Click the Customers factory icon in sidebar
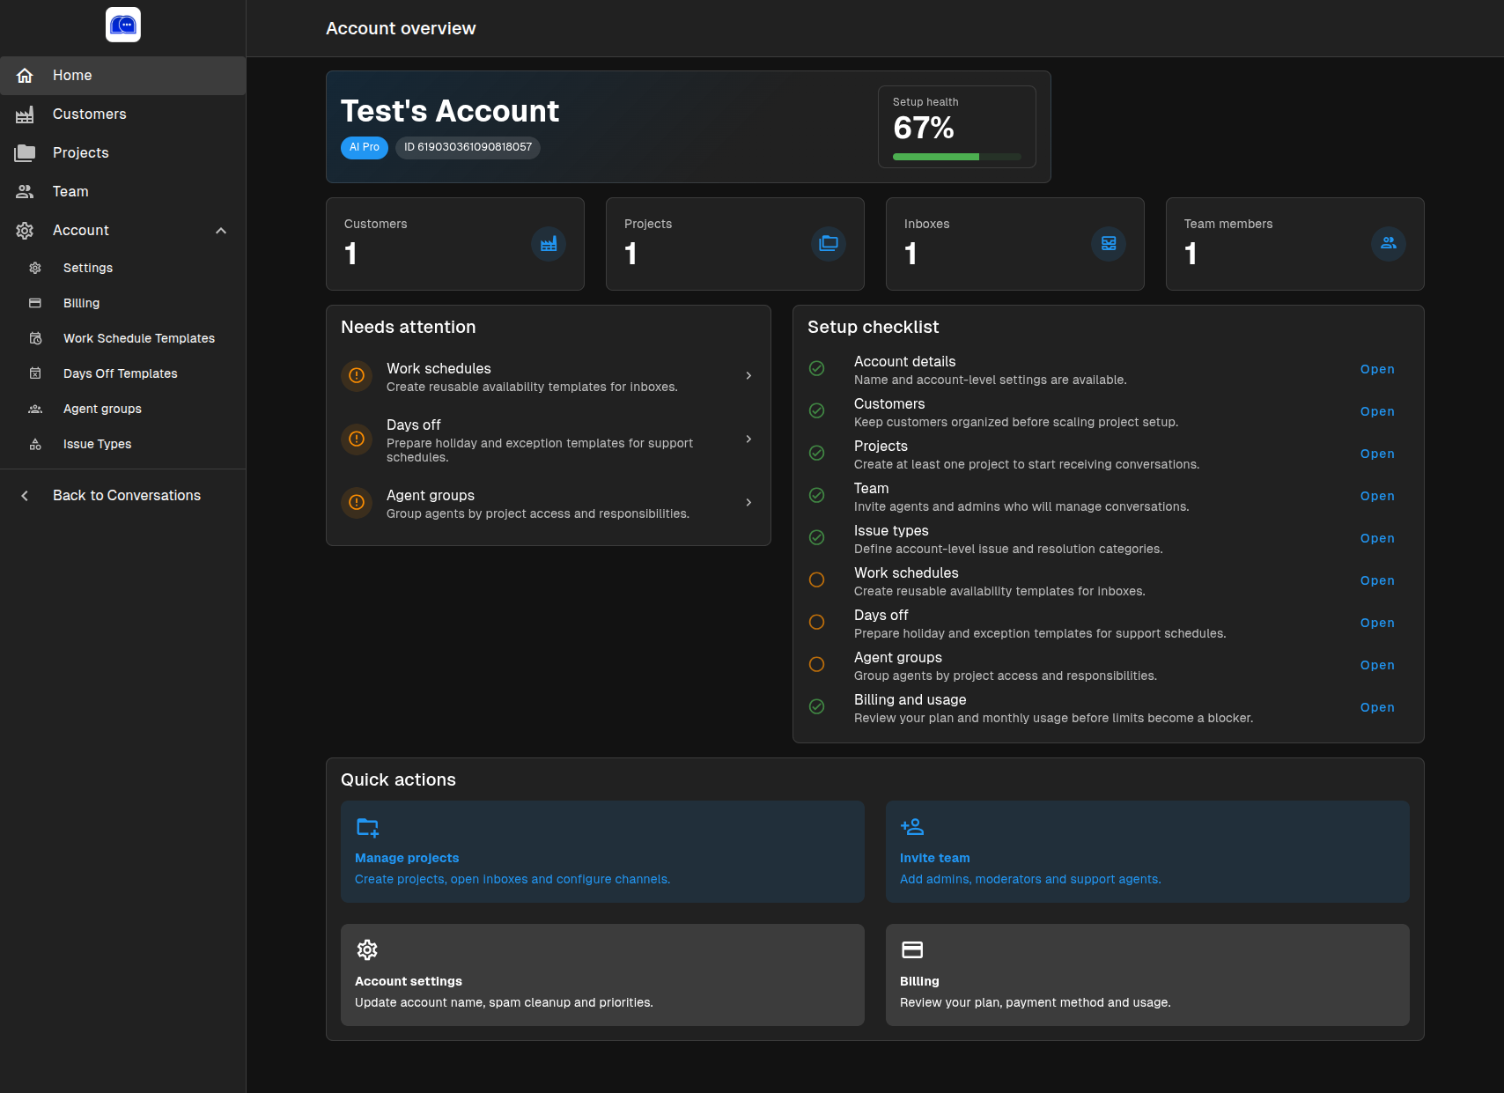Screen dimensions: 1504x1093 coord(25,114)
